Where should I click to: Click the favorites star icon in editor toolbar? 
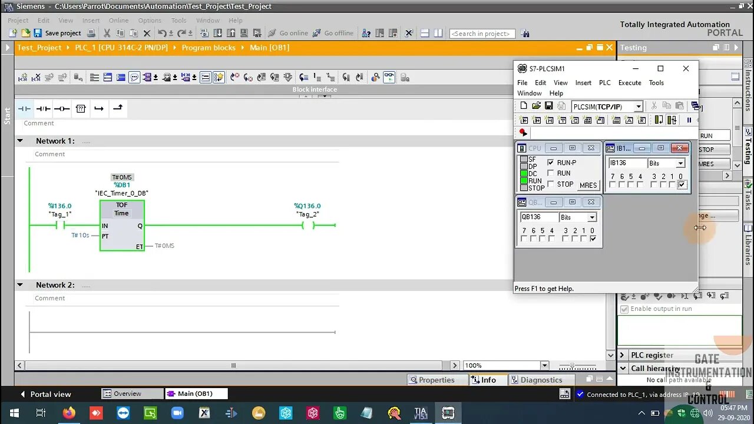point(219,77)
